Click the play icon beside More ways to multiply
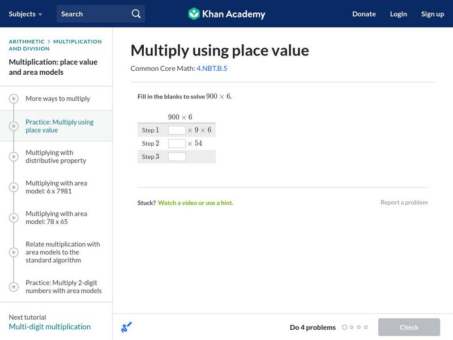 tap(13, 99)
